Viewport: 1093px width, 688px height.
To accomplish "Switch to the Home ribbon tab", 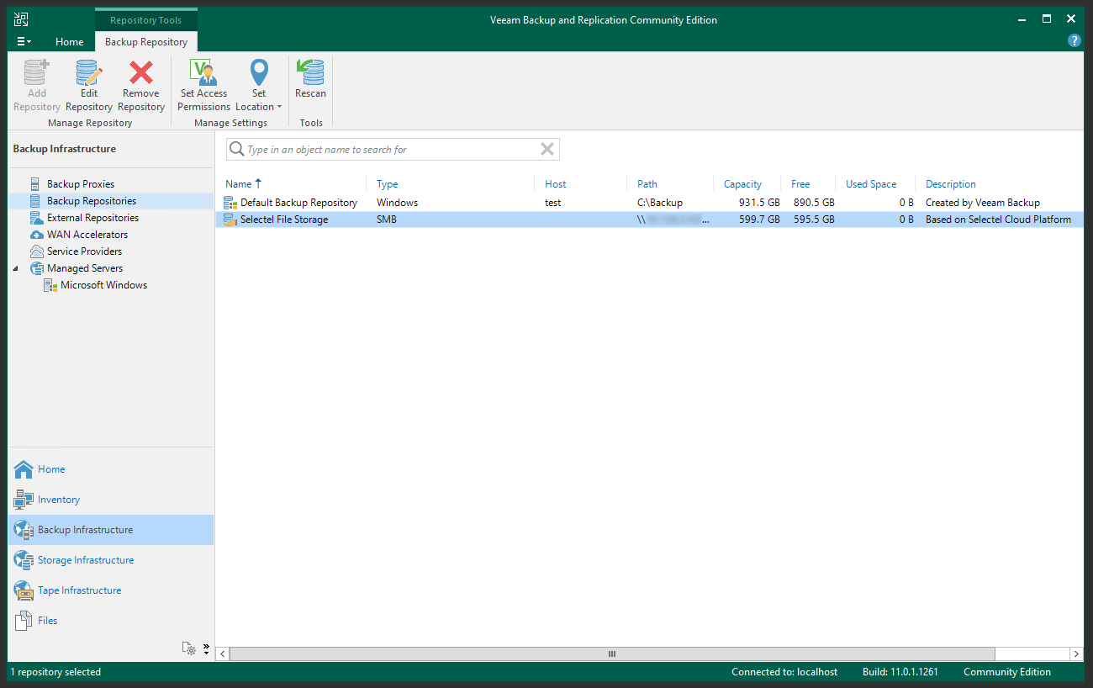I will [x=70, y=42].
